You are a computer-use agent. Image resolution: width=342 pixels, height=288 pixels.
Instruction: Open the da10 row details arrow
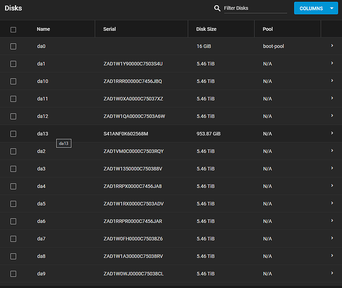point(332,81)
